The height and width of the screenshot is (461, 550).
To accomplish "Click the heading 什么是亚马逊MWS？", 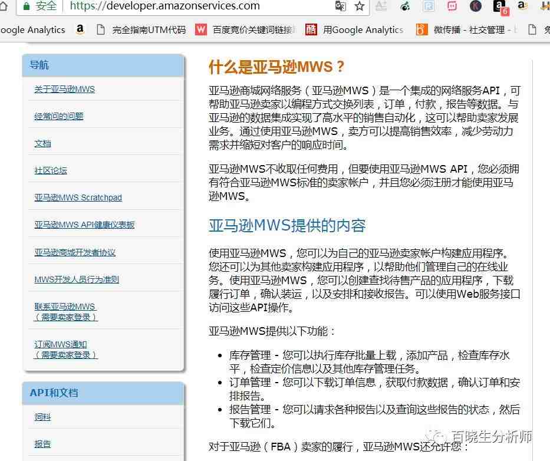I will pyautogui.click(x=276, y=67).
